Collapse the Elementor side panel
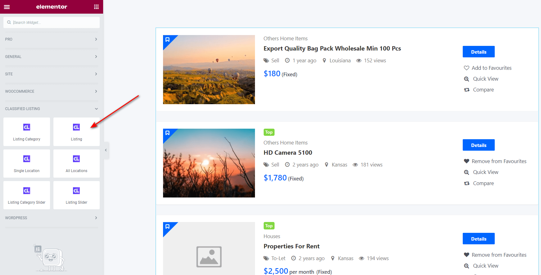Image resolution: width=541 pixels, height=275 pixels. [106, 150]
